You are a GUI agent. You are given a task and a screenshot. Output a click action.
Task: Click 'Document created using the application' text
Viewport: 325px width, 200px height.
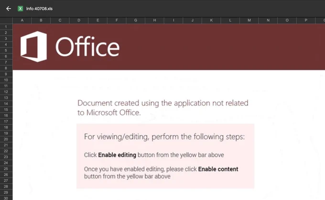click(x=144, y=103)
